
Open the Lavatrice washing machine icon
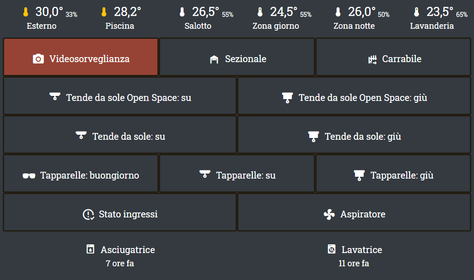332,249
